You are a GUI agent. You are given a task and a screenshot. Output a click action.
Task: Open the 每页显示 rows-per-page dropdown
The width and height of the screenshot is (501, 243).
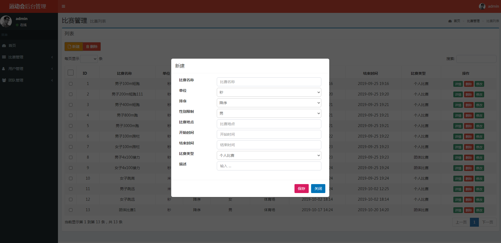[89, 59]
